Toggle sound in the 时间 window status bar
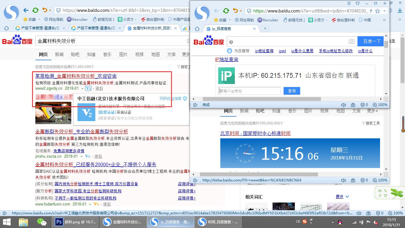Image resolution: width=405 pixels, height=228 pixels. click(x=344, y=180)
